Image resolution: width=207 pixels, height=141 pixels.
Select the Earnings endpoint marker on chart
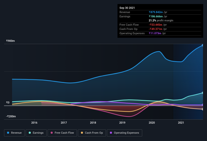(202, 93)
